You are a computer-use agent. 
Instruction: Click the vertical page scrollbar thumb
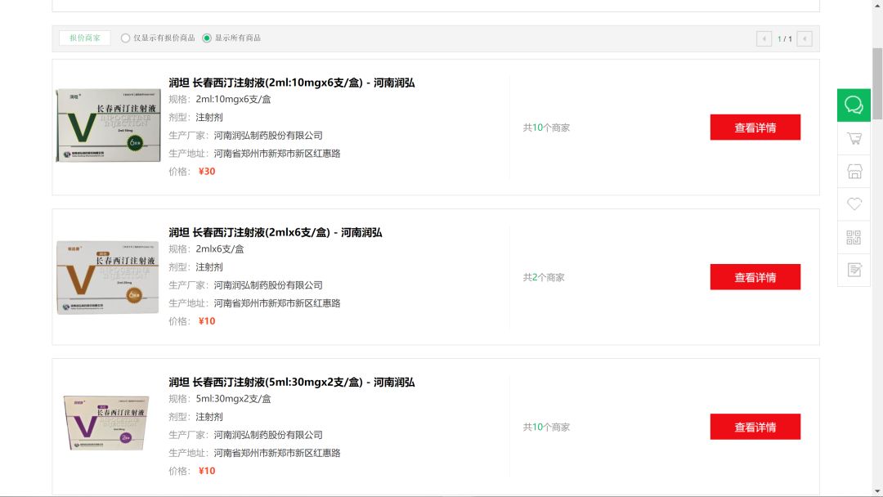tap(876, 84)
